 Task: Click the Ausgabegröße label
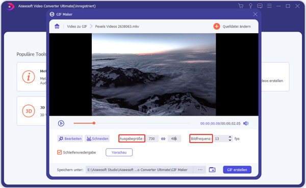tap(132, 139)
